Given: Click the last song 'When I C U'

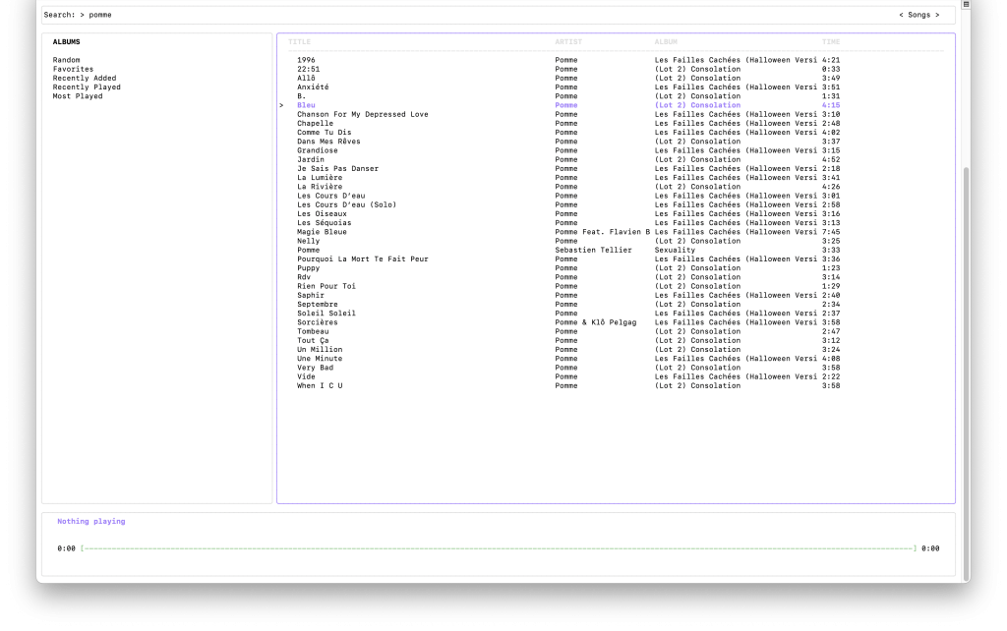Looking at the screenshot, I should (320, 385).
